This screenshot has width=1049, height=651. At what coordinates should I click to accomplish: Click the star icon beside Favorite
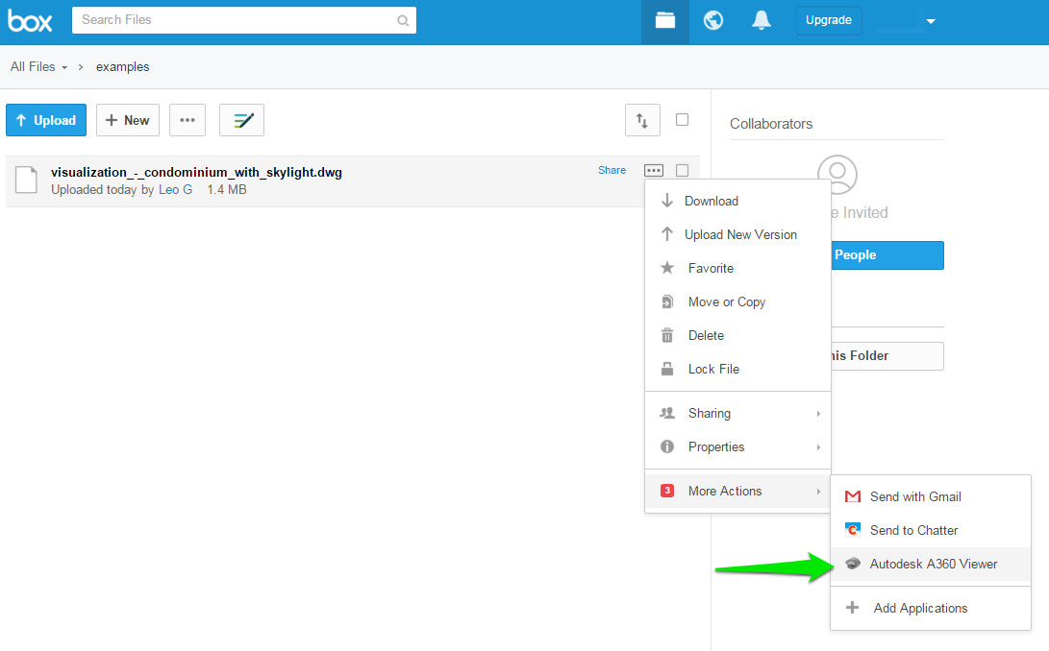click(x=667, y=268)
